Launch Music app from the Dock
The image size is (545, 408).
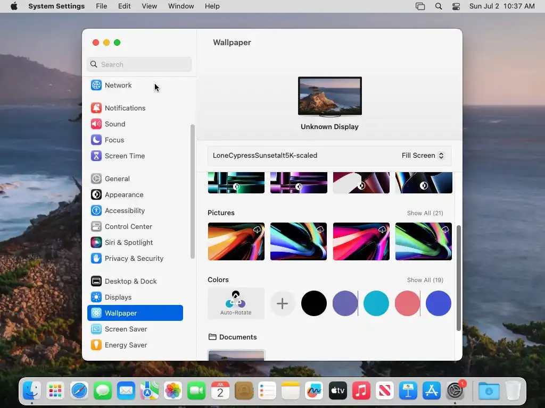361,390
